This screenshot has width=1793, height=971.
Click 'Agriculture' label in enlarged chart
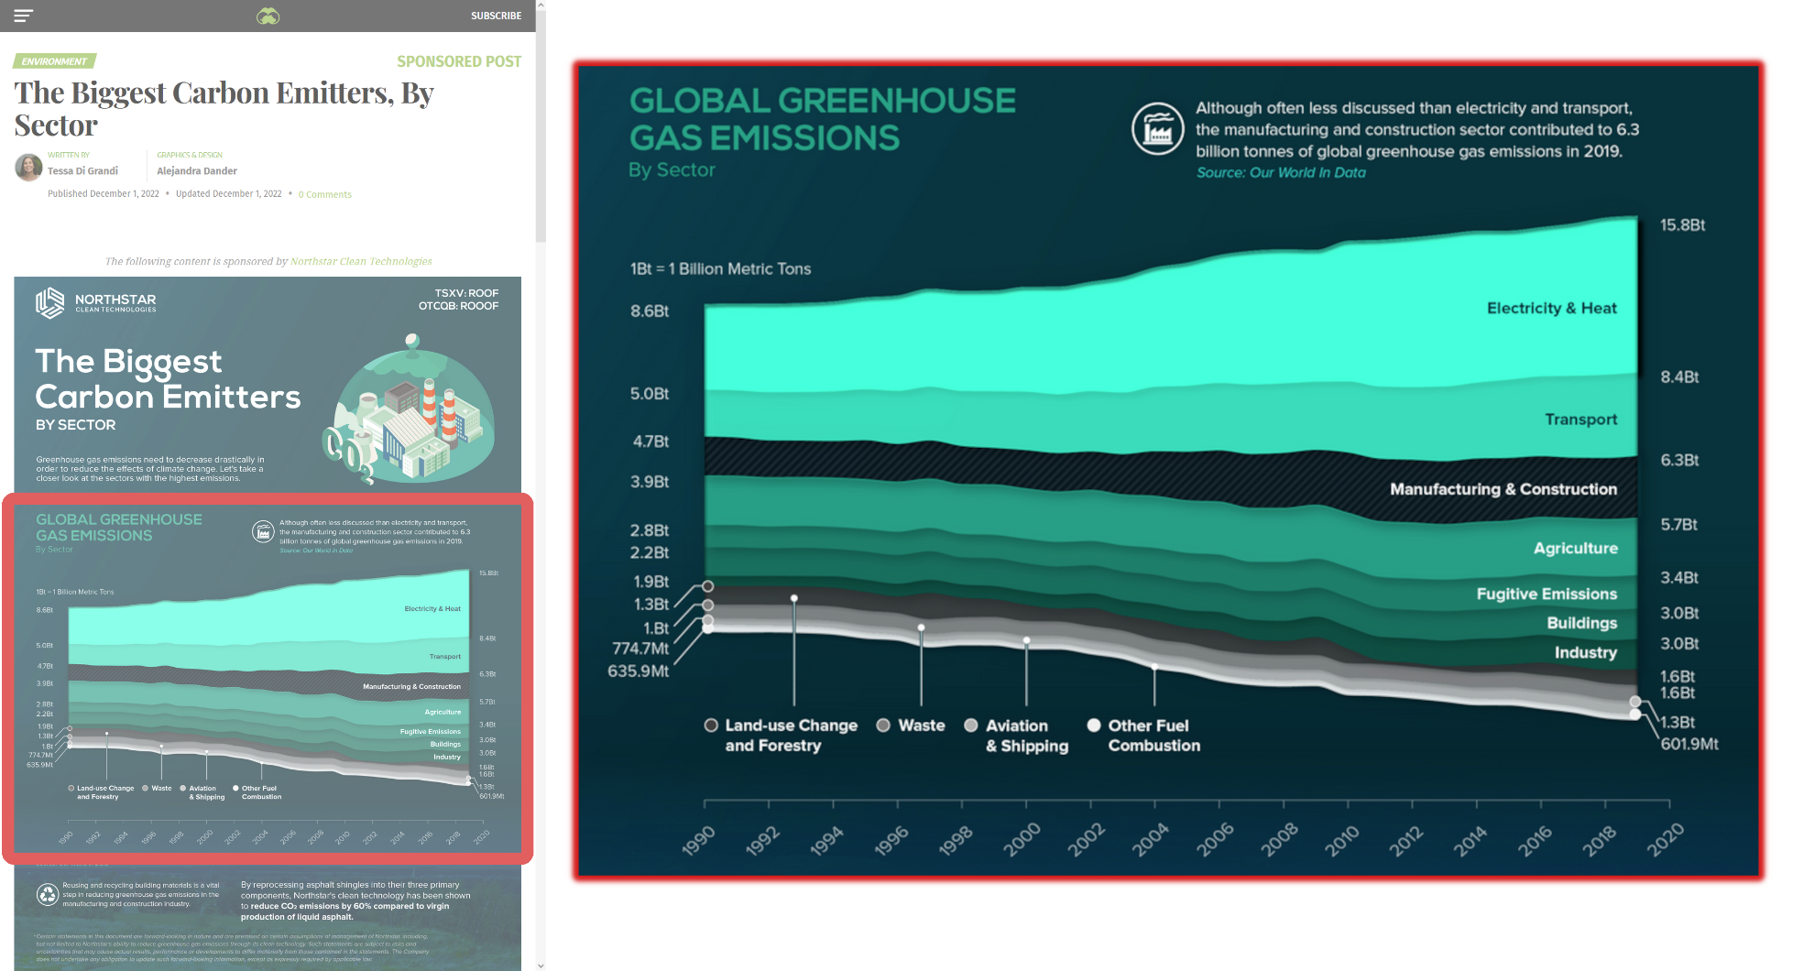tap(1575, 548)
